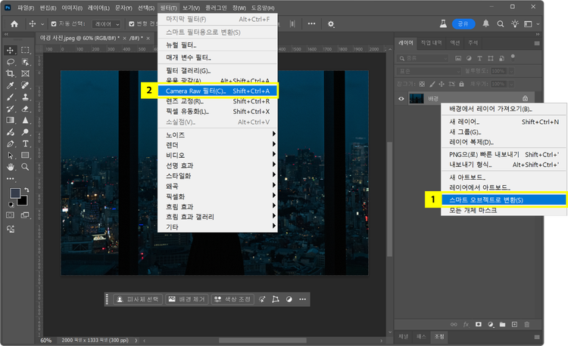Click 피사체 선택 button

[x=138, y=299]
